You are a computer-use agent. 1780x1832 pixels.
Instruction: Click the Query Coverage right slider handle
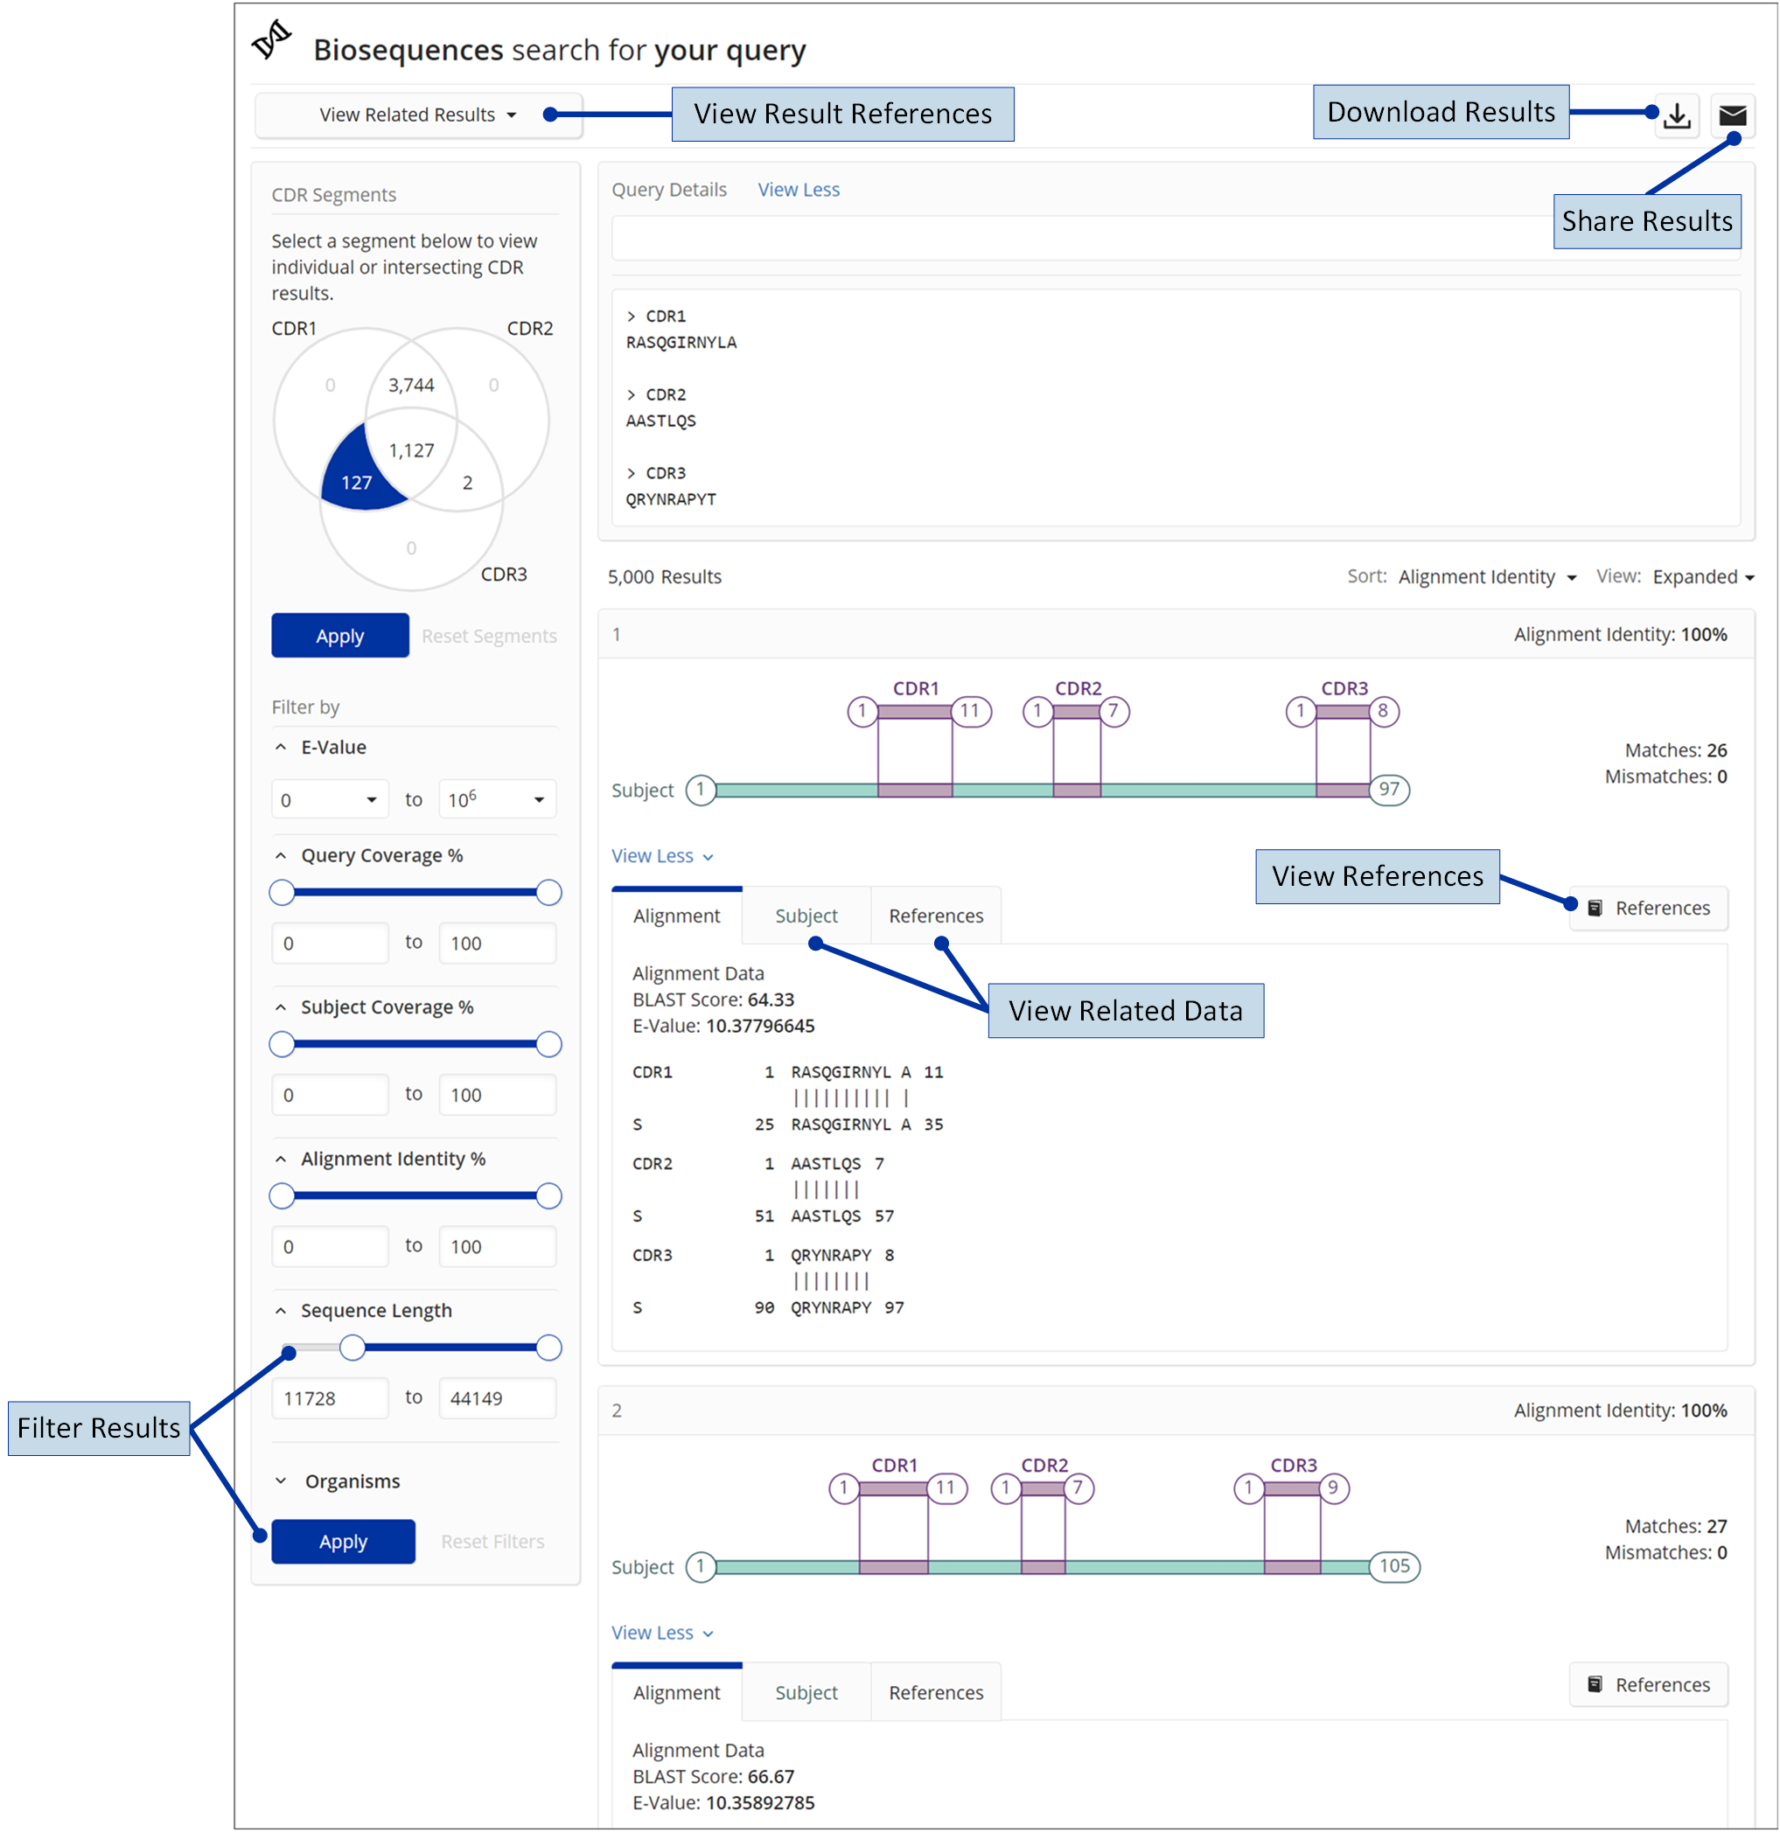pyautogui.click(x=548, y=893)
